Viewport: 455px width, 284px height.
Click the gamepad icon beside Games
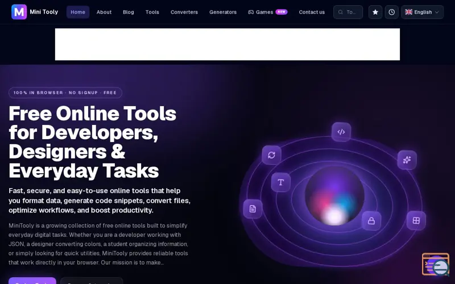click(x=251, y=12)
